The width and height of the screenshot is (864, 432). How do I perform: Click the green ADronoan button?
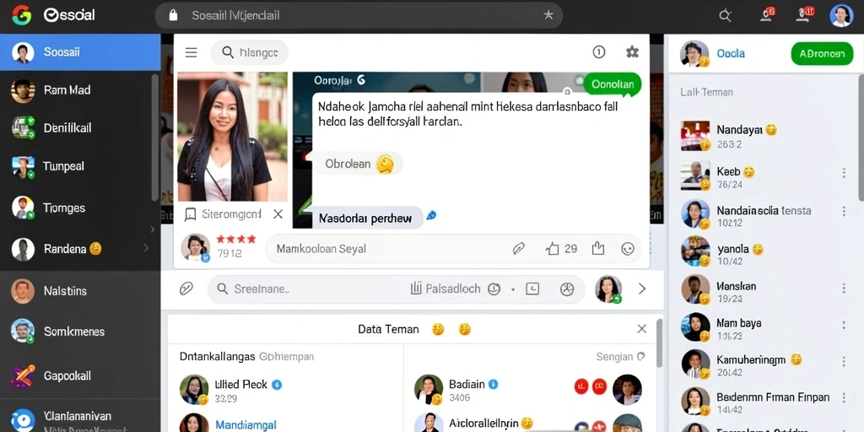(822, 54)
